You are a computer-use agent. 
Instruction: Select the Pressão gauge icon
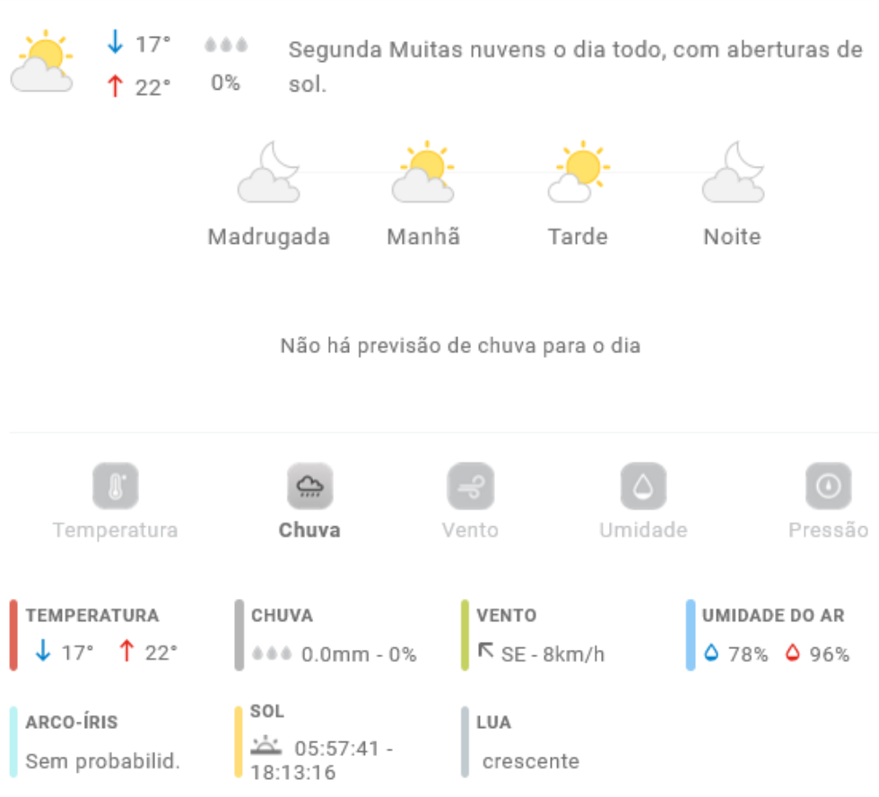(828, 486)
